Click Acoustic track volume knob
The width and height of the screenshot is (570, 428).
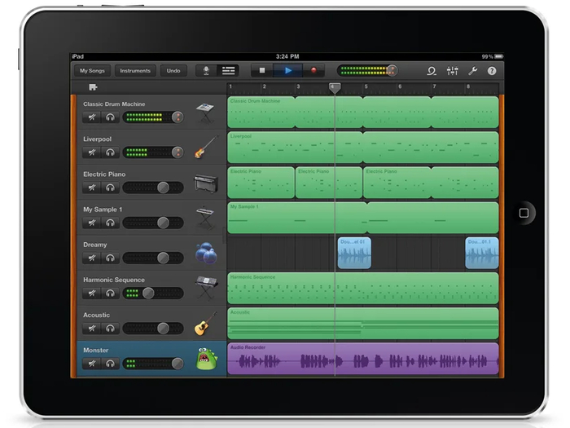(x=163, y=329)
